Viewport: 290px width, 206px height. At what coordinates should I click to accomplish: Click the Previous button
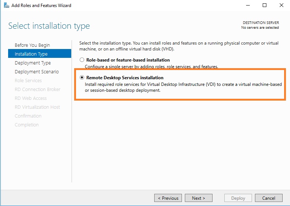point(168,198)
